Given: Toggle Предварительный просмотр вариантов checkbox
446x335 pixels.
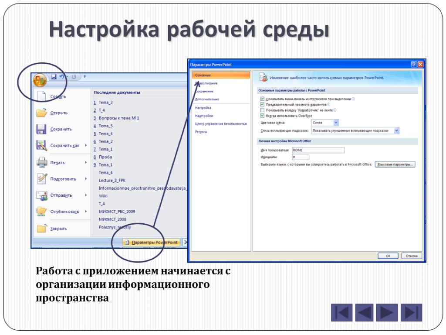Looking at the screenshot, I should pyautogui.click(x=262, y=105).
